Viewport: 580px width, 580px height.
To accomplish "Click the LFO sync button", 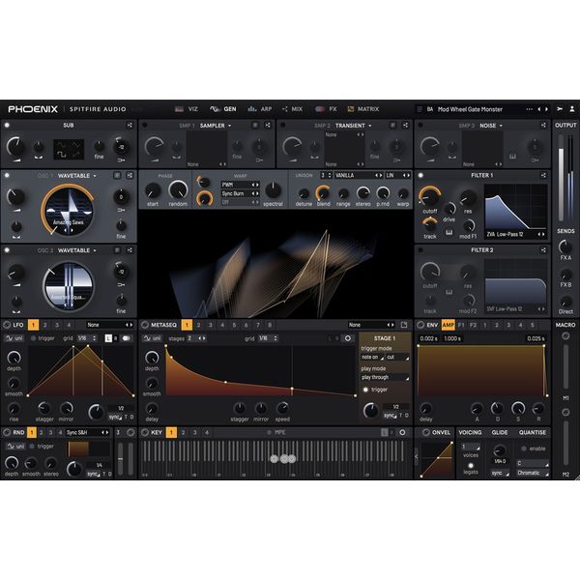I will (x=115, y=417).
